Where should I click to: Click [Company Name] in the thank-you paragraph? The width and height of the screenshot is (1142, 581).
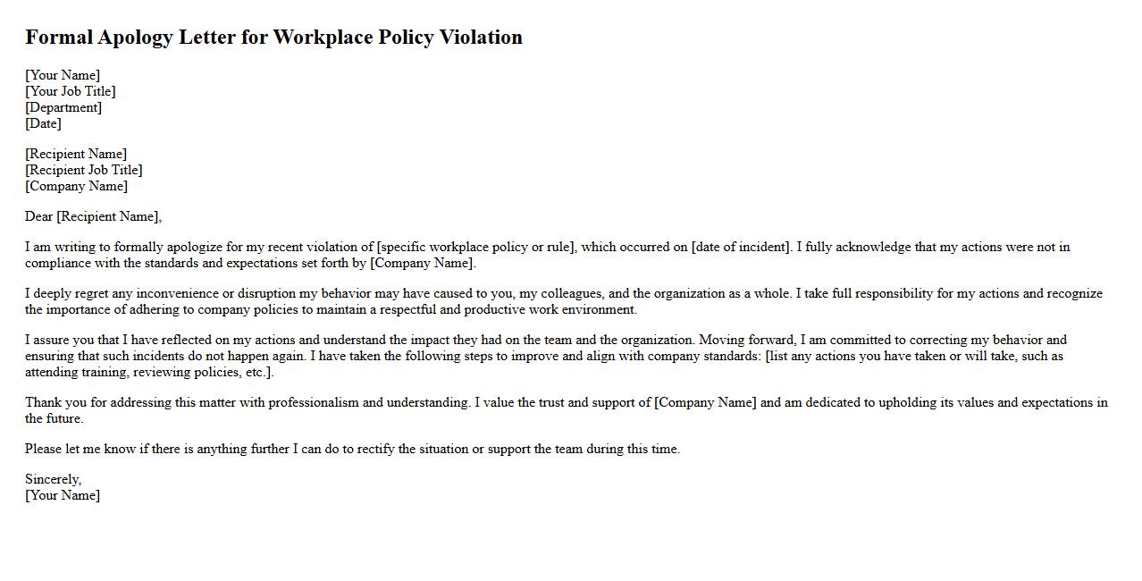coord(705,402)
